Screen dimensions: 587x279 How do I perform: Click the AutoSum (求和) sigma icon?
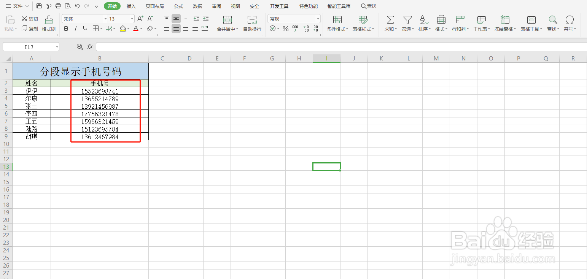tap(390, 20)
